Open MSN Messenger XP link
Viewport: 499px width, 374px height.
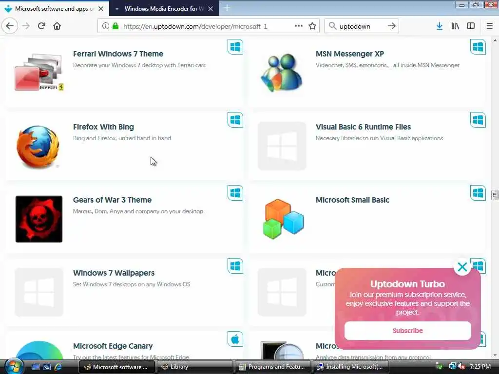point(350,54)
